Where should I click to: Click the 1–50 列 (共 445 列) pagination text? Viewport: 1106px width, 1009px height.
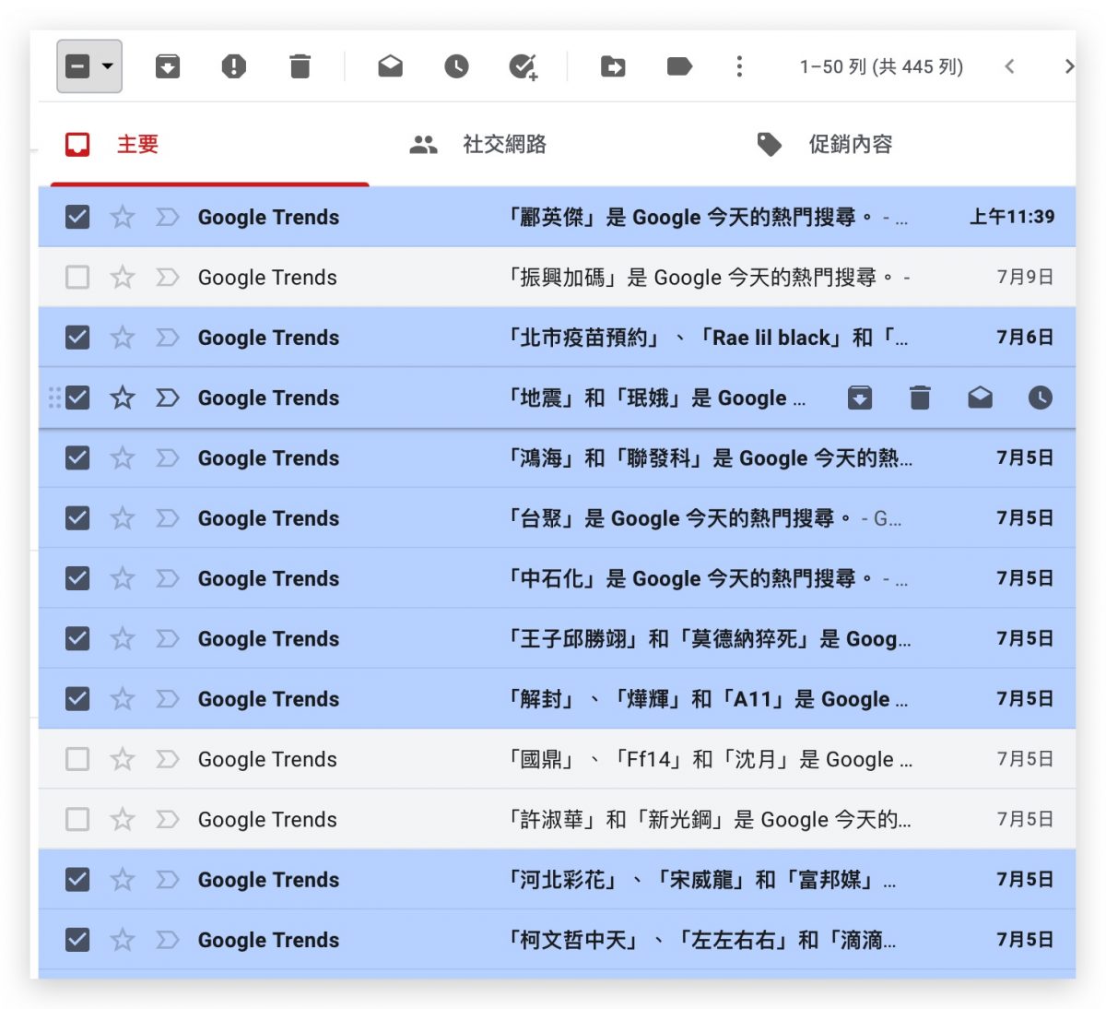[881, 66]
